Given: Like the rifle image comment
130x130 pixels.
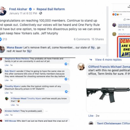Looking at the screenshot, I should tap(91, 116).
